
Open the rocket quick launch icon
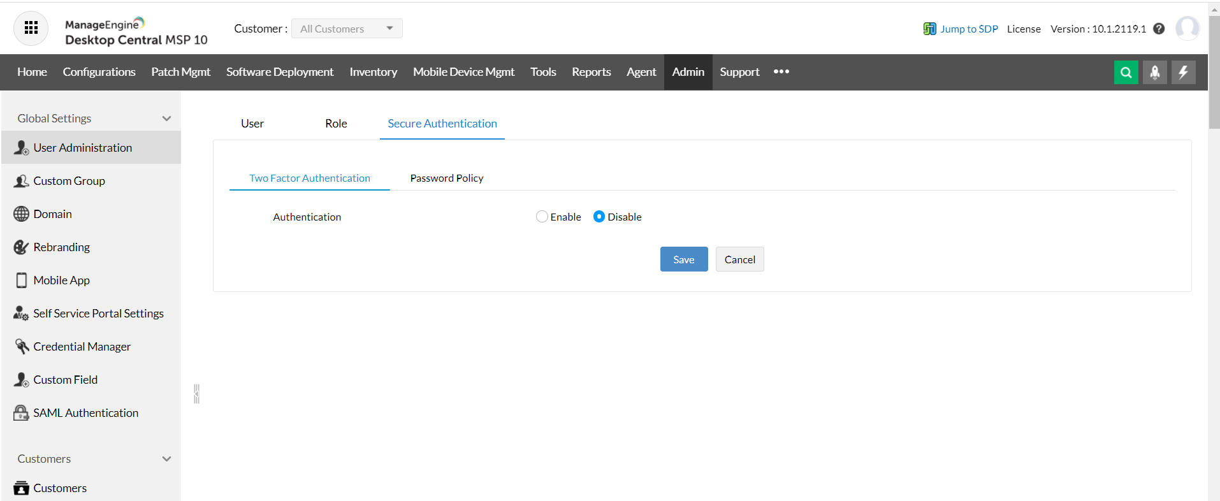click(x=1154, y=72)
